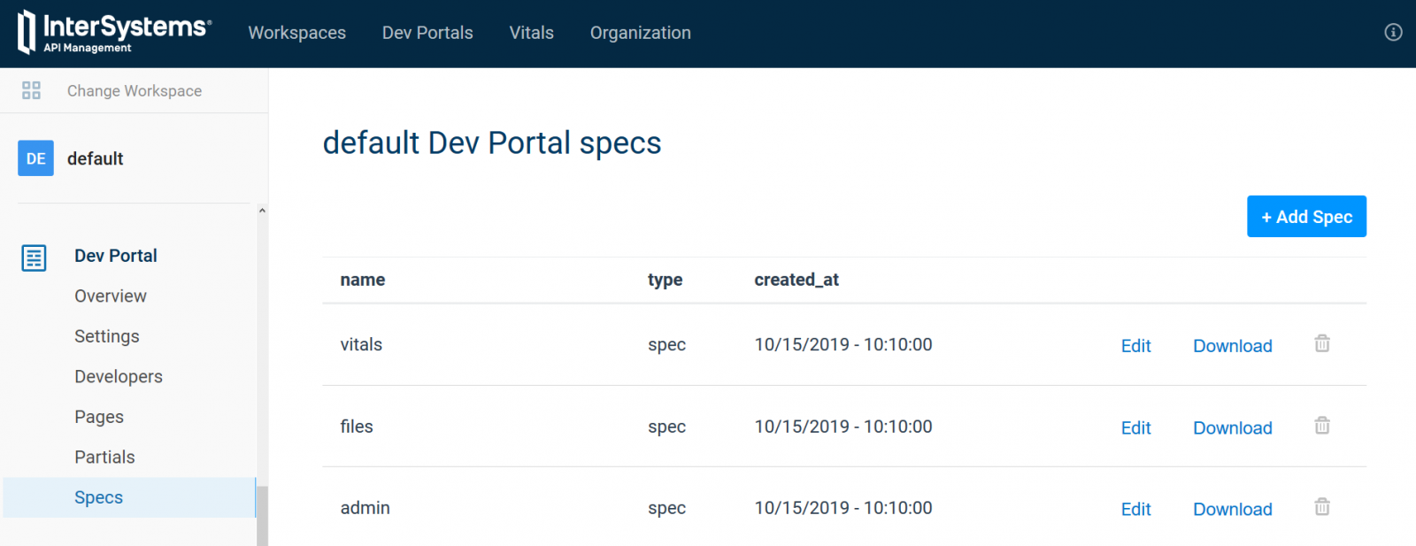Select Developers in the sidebar
The height and width of the screenshot is (546, 1416).
119,377
